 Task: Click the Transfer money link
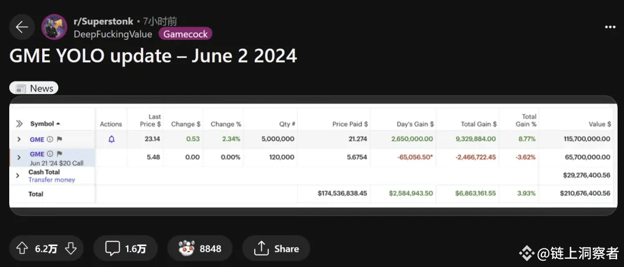52,180
